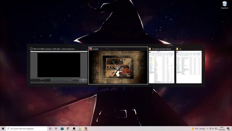Open the Windows Start menu
232x131 pixels.
click(x=3, y=128)
